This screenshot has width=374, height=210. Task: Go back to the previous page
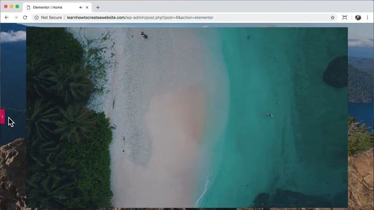point(6,17)
